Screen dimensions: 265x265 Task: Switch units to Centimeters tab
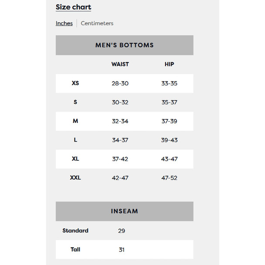[97, 23]
